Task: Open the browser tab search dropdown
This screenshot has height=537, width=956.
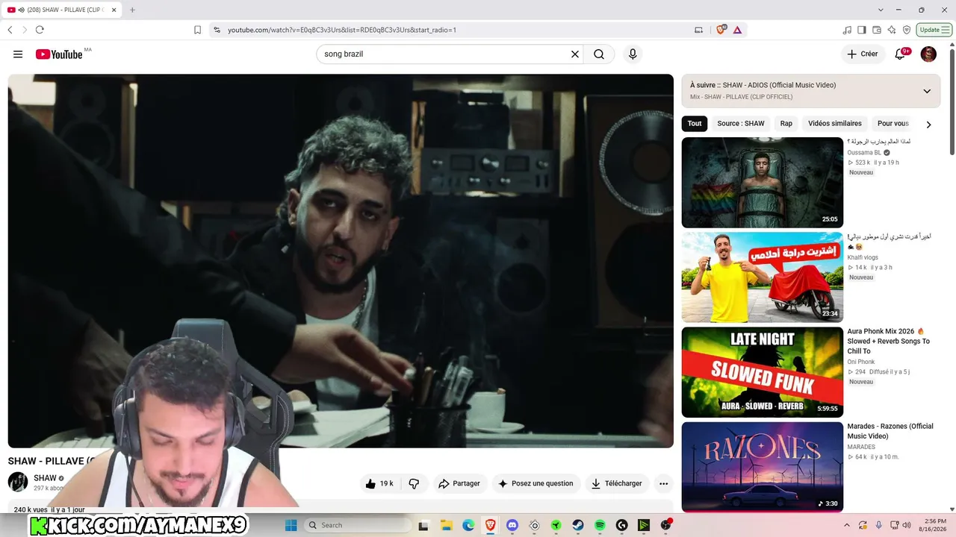Action: click(x=881, y=10)
